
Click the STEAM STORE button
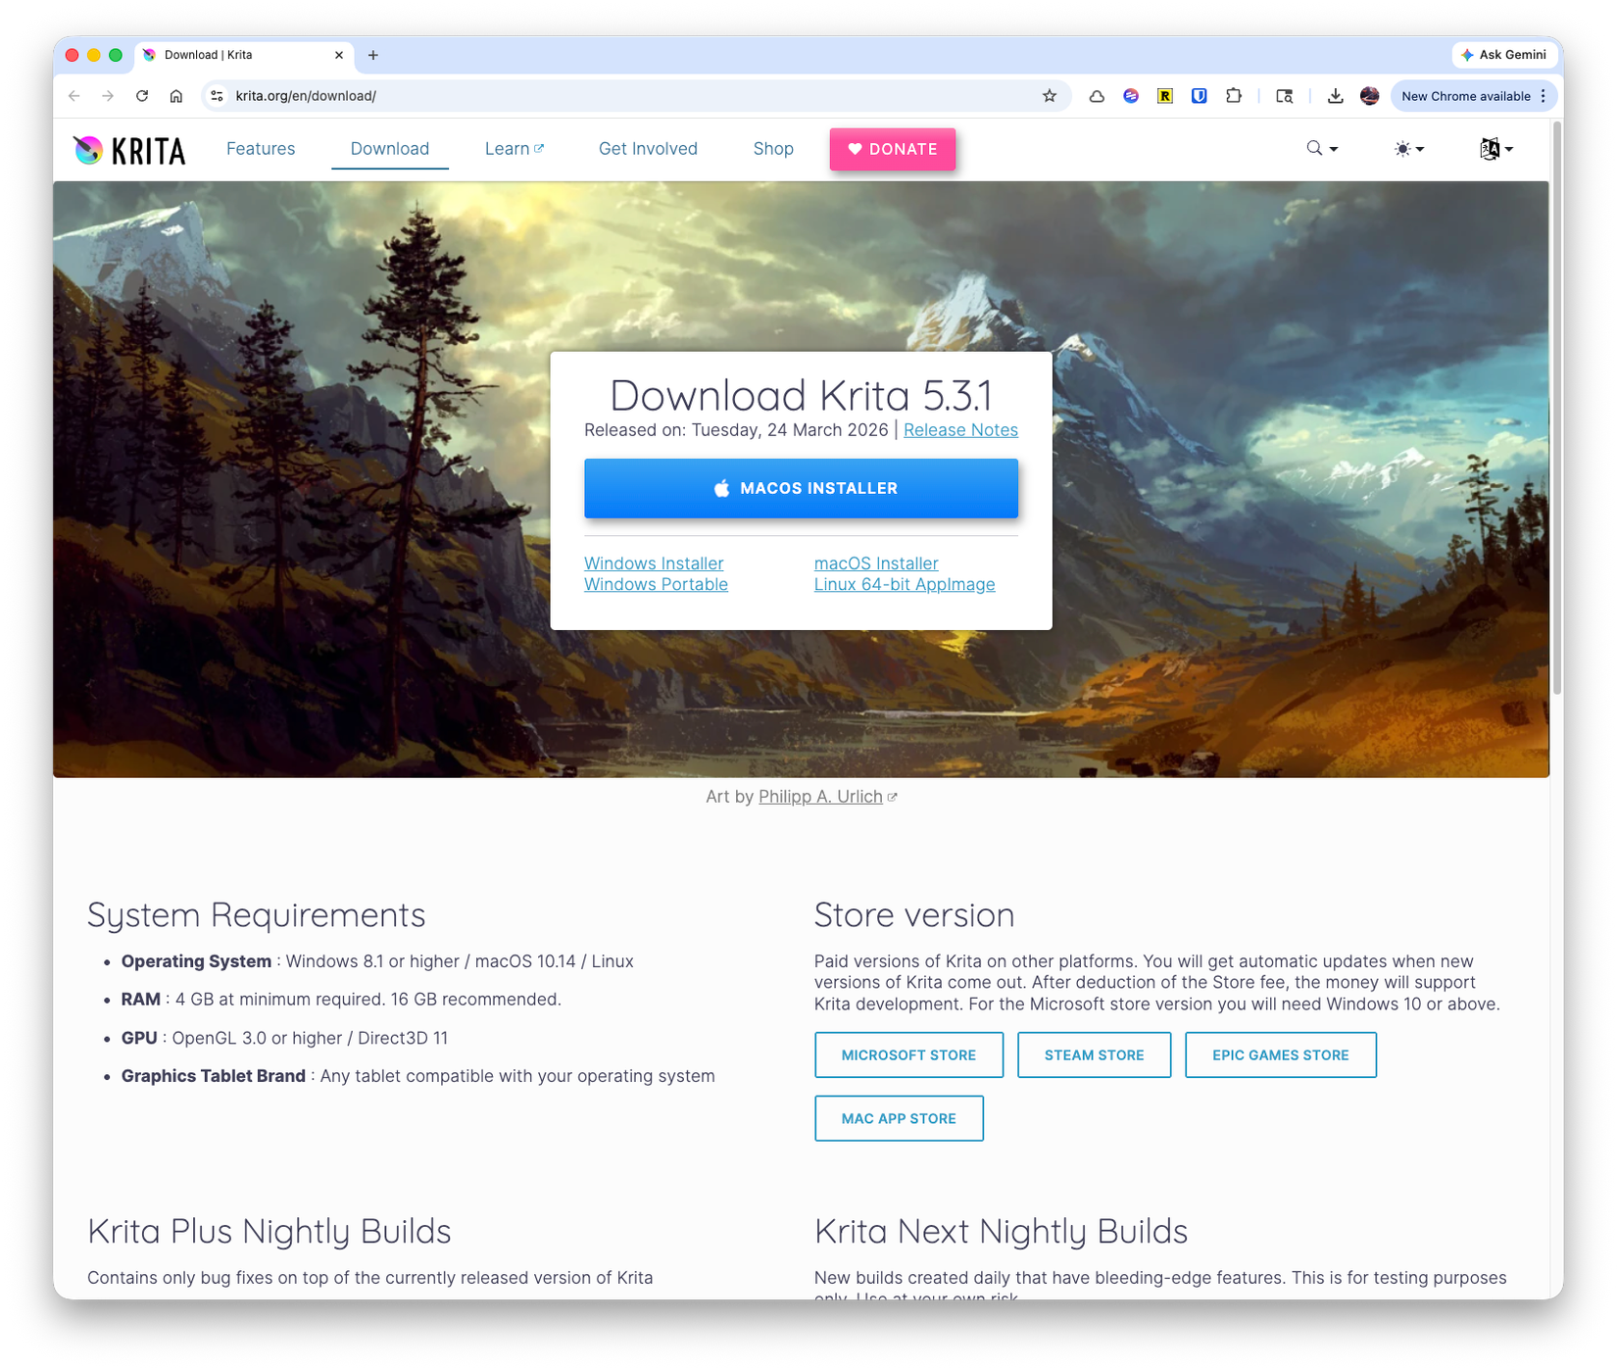tap(1094, 1054)
